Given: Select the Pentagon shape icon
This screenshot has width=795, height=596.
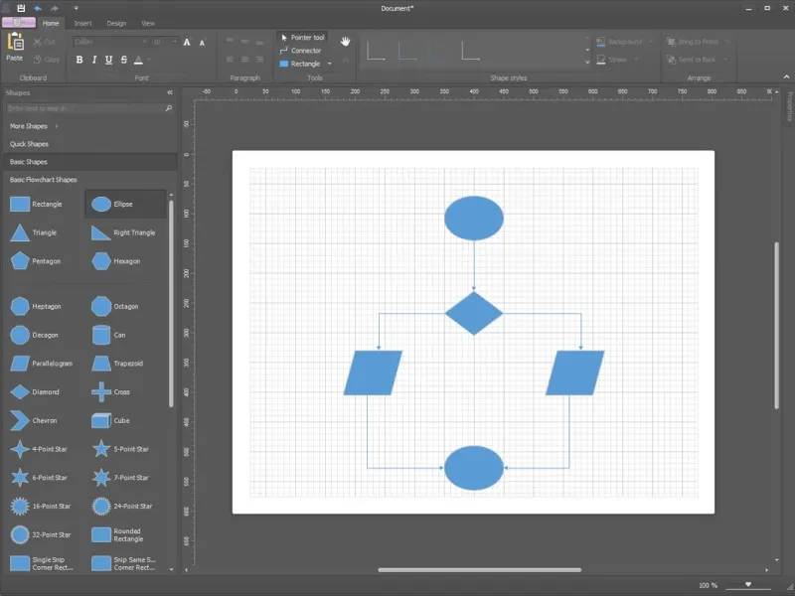Looking at the screenshot, I should (19, 261).
